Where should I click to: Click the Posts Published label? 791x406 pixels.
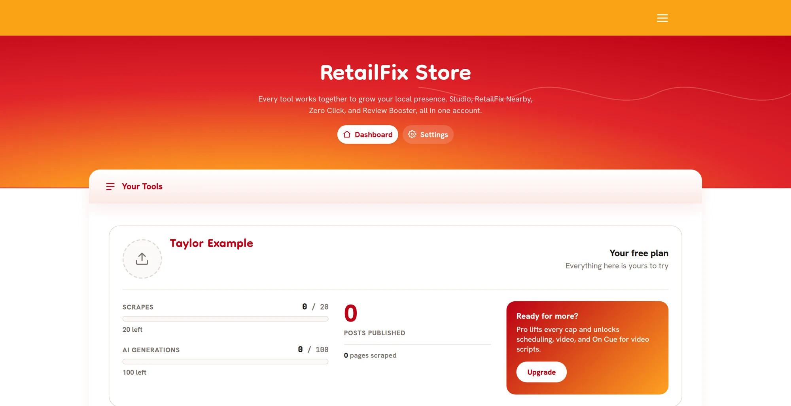click(375, 333)
